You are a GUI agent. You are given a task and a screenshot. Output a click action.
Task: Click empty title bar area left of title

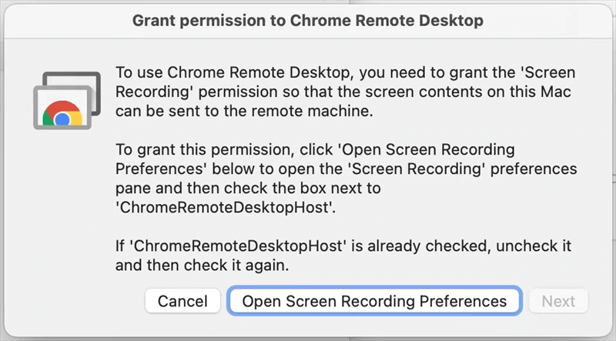(69, 21)
